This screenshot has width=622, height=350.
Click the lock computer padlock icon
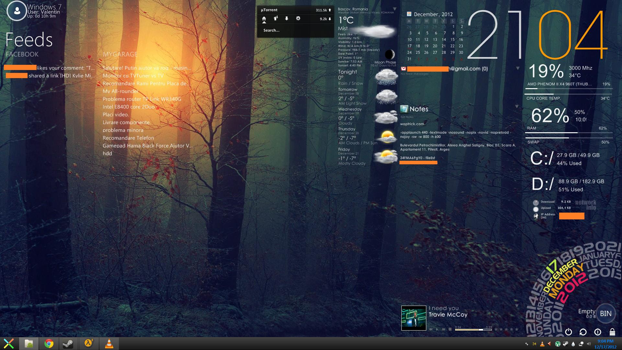[612, 332]
